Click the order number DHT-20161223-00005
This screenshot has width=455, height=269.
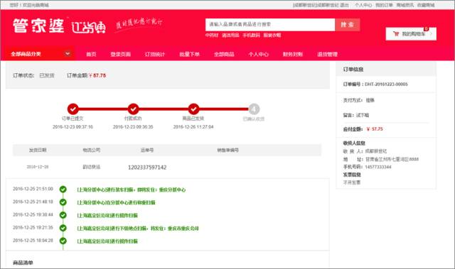(386, 84)
